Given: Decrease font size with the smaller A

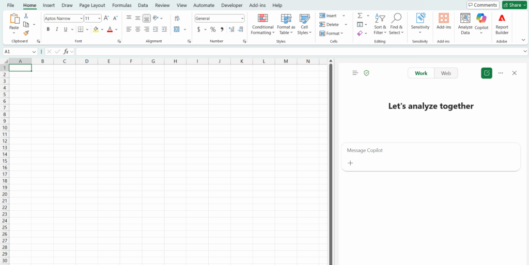Looking at the screenshot, I should tap(115, 18).
